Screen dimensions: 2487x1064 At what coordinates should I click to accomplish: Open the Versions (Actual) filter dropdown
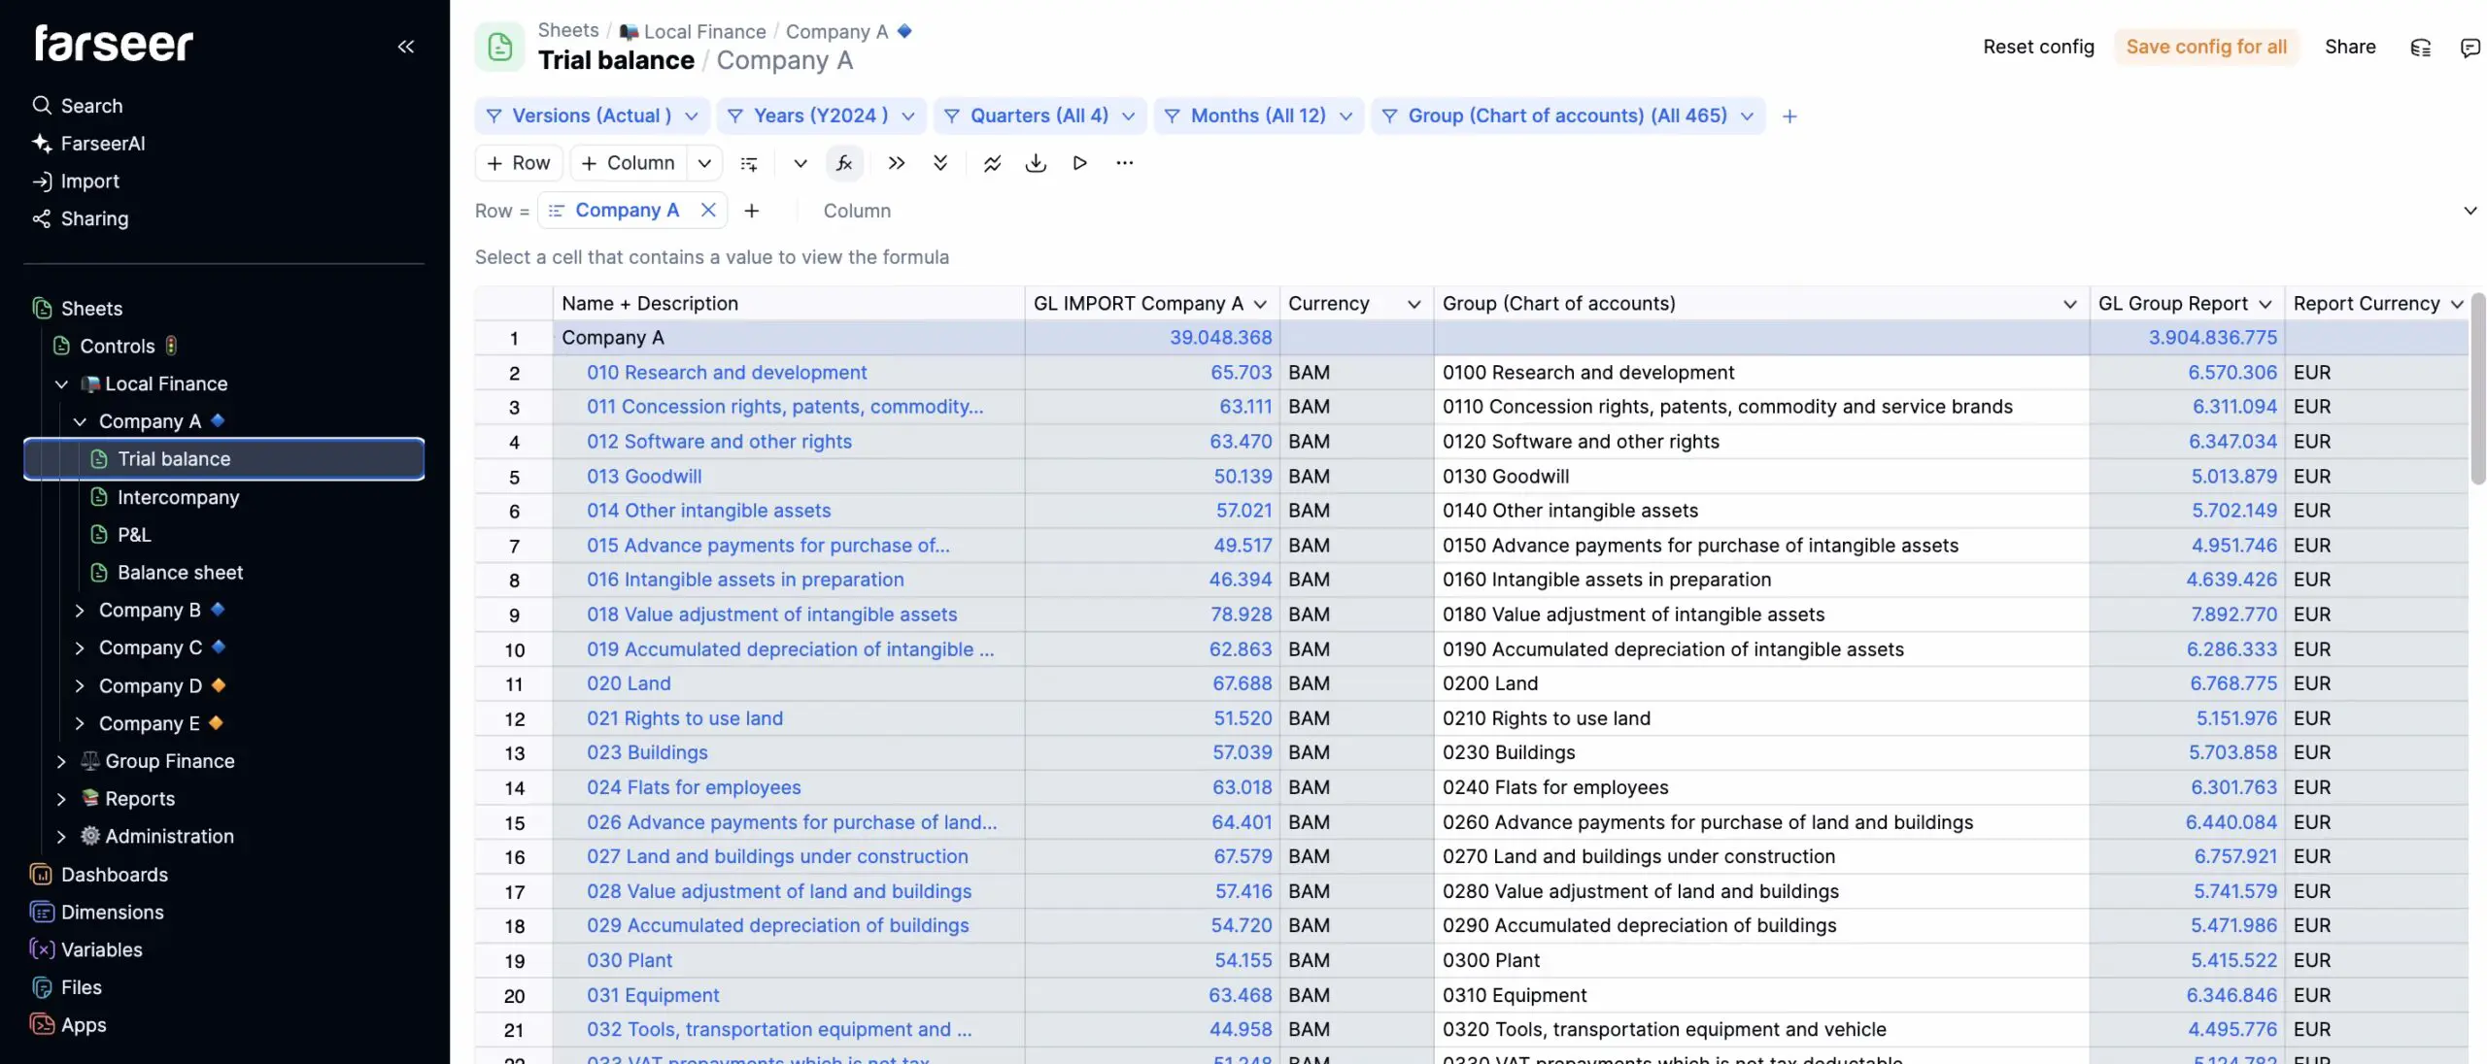[592, 116]
